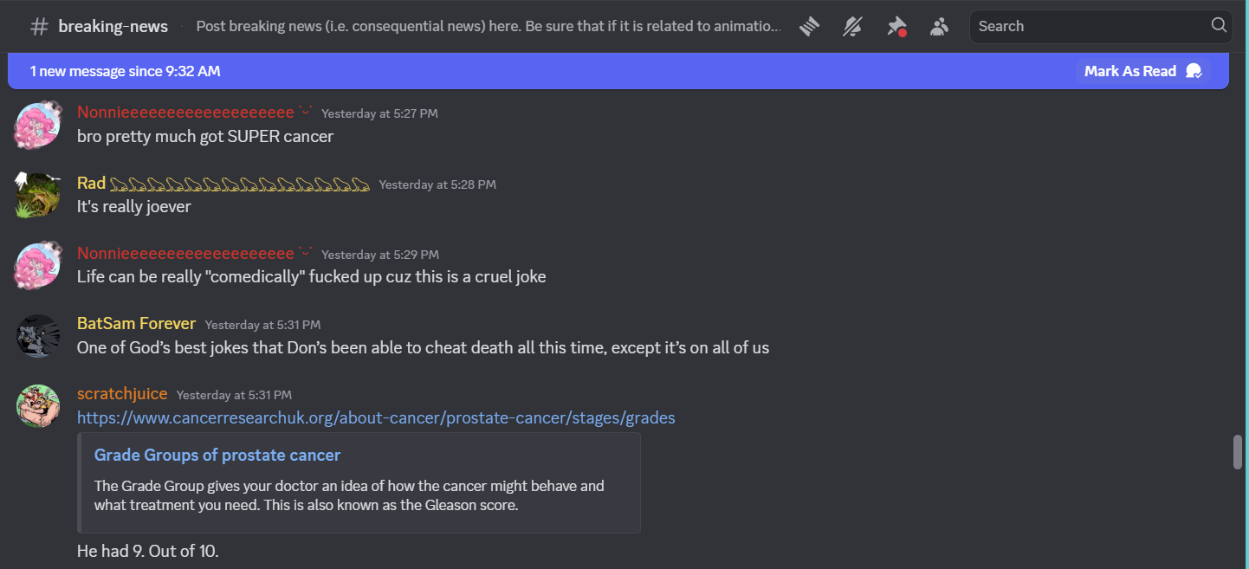Image resolution: width=1249 pixels, height=569 pixels.
Task: Click the username BatSam Forever
Action: [x=136, y=324]
